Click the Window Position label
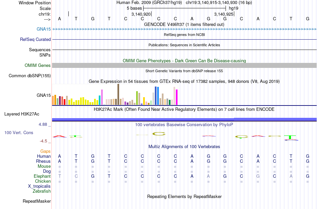Image resolution: width=317 pixels, height=209 pixels. pyautogui.click(x=35, y=3)
